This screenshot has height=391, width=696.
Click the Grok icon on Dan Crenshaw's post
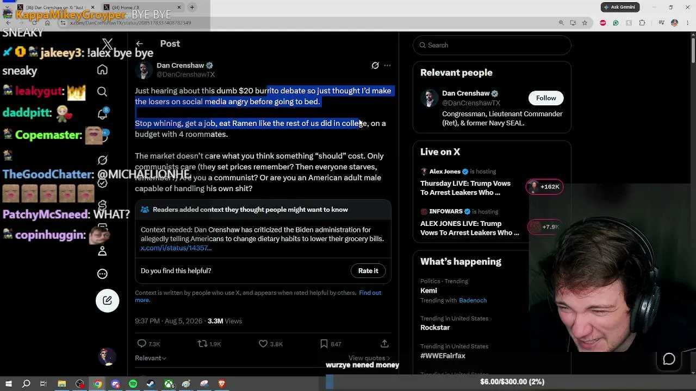coord(375,65)
